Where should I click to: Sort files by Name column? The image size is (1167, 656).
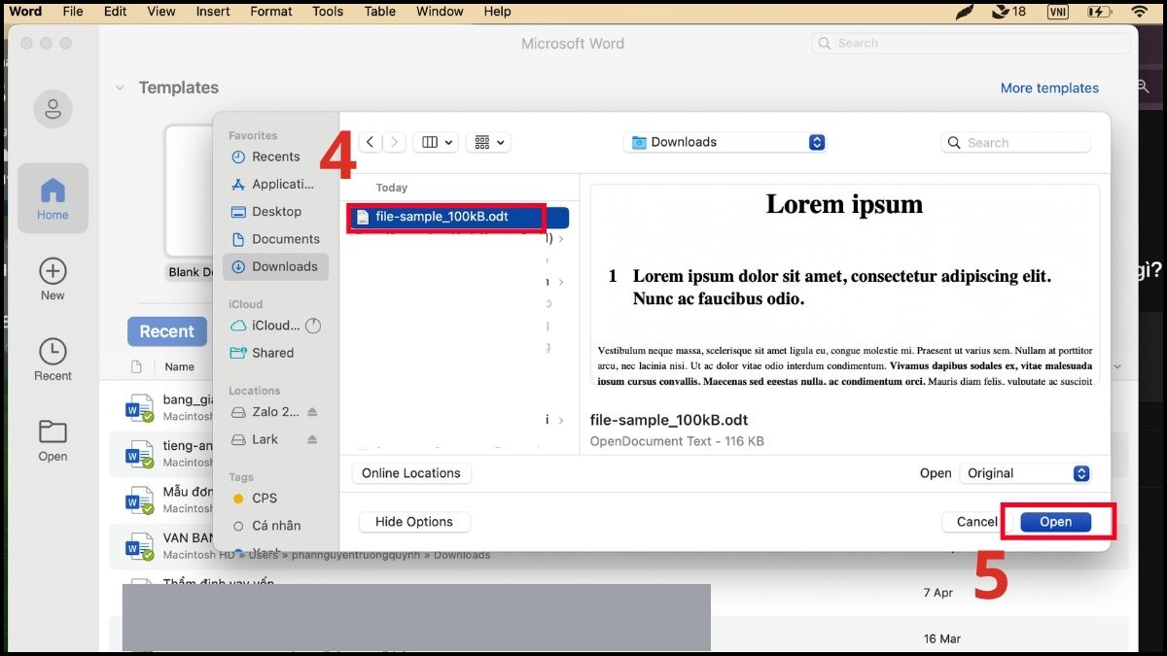179,366
